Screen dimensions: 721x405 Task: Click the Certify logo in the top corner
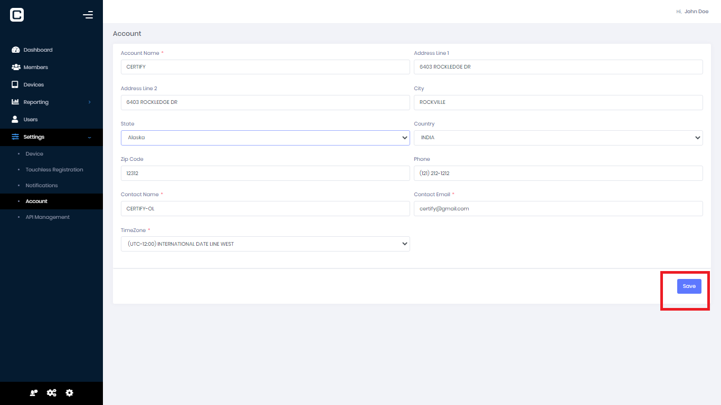pyautogui.click(x=16, y=15)
